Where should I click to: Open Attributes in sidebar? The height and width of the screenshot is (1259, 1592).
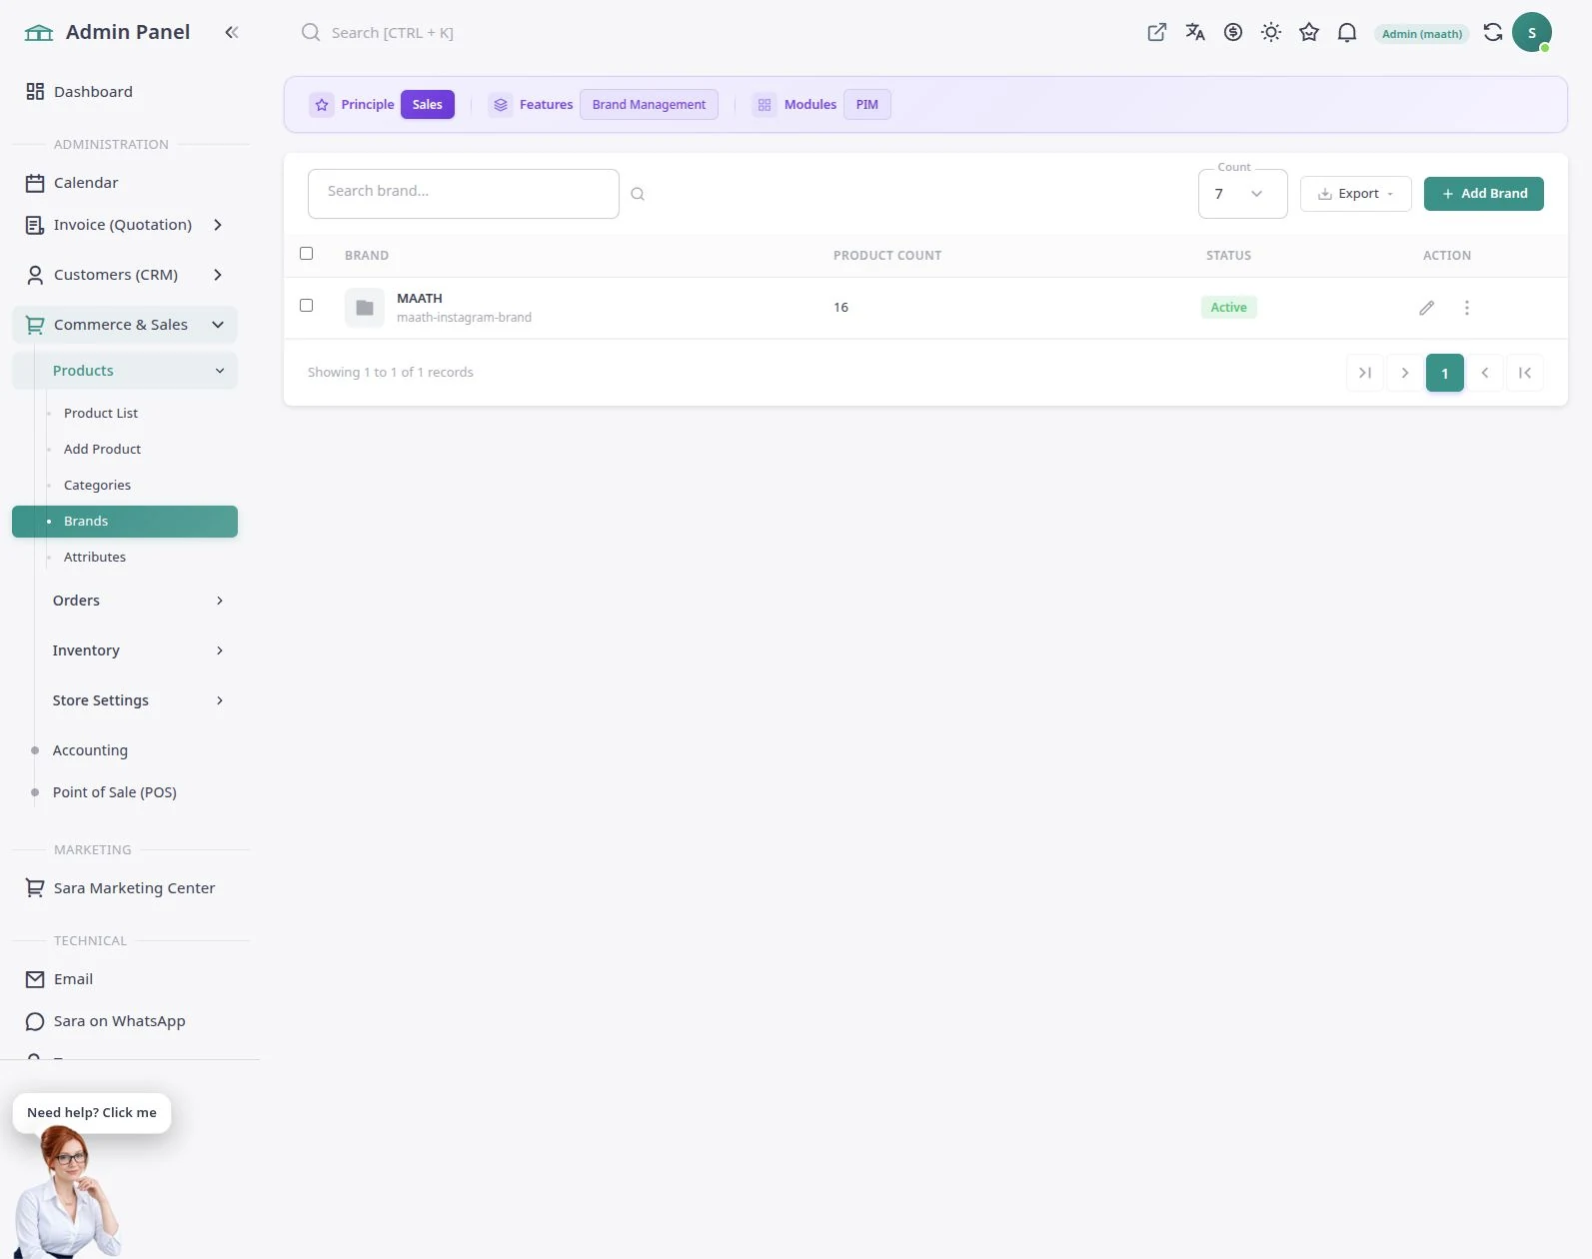coord(95,558)
